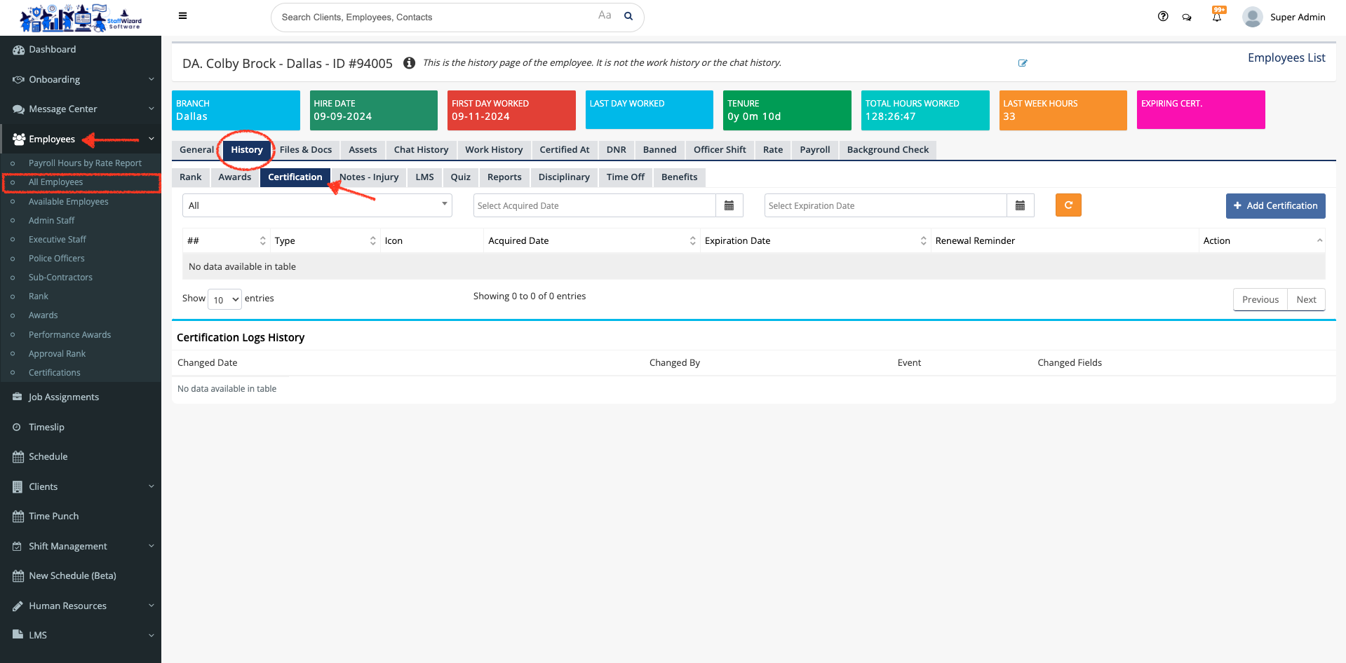Open the certification type All dropdown
The image size is (1346, 663).
[317, 205]
